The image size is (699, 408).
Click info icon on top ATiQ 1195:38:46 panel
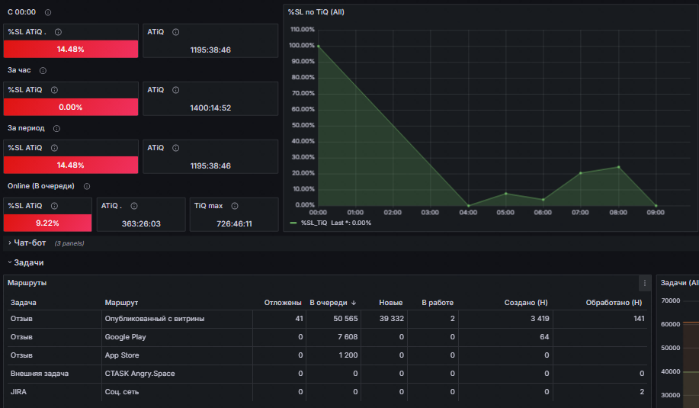[x=175, y=32]
